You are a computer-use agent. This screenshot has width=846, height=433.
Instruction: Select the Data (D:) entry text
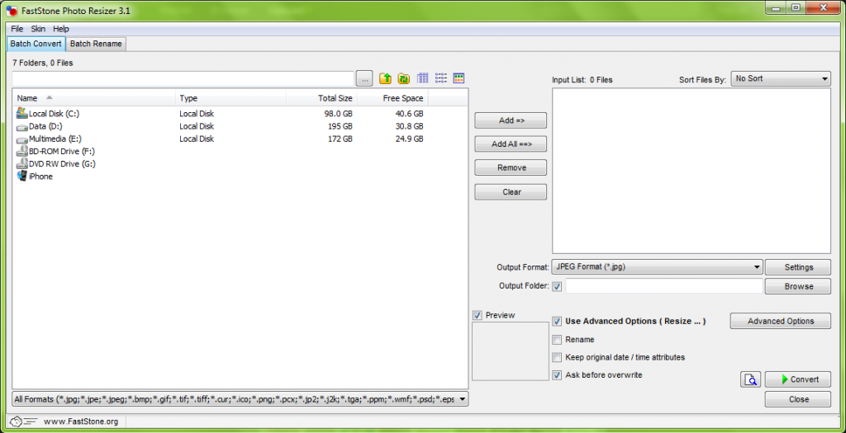[46, 126]
